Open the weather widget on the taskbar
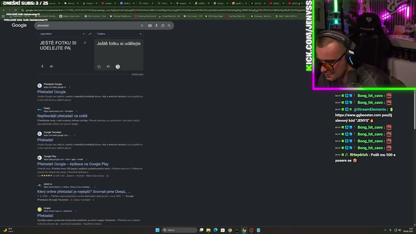Image resolution: width=416 pixels, height=234 pixels. pyautogui.click(x=8, y=230)
